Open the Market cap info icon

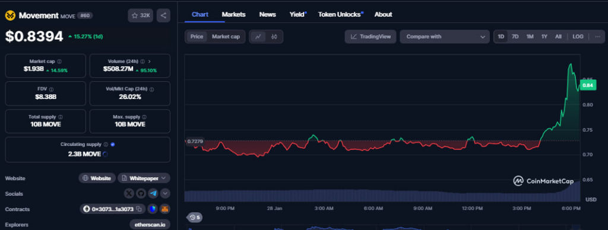coord(59,62)
